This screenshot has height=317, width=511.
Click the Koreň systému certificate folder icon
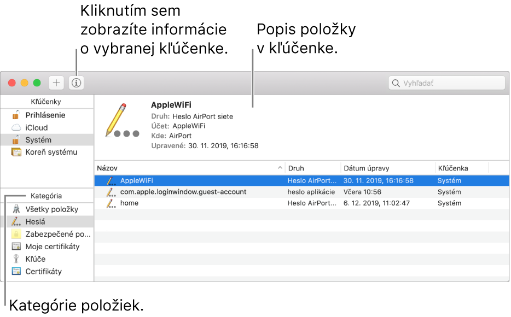tap(16, 152)
